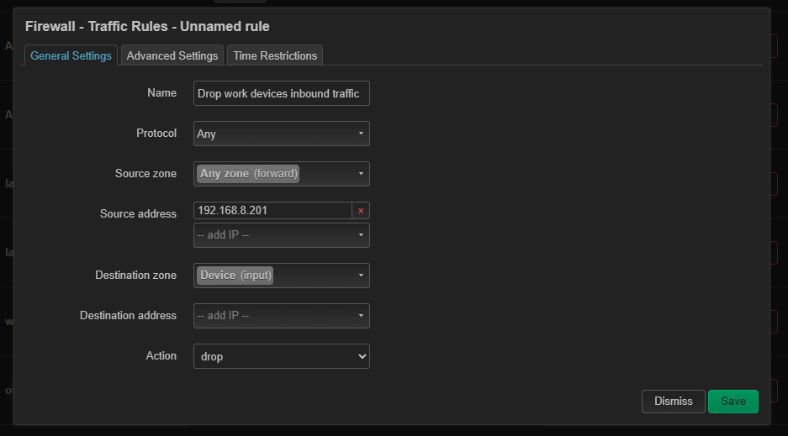The image size is (788, 436).
Task: Click the Source zone dropdown arrow
Action: point(361,174)
